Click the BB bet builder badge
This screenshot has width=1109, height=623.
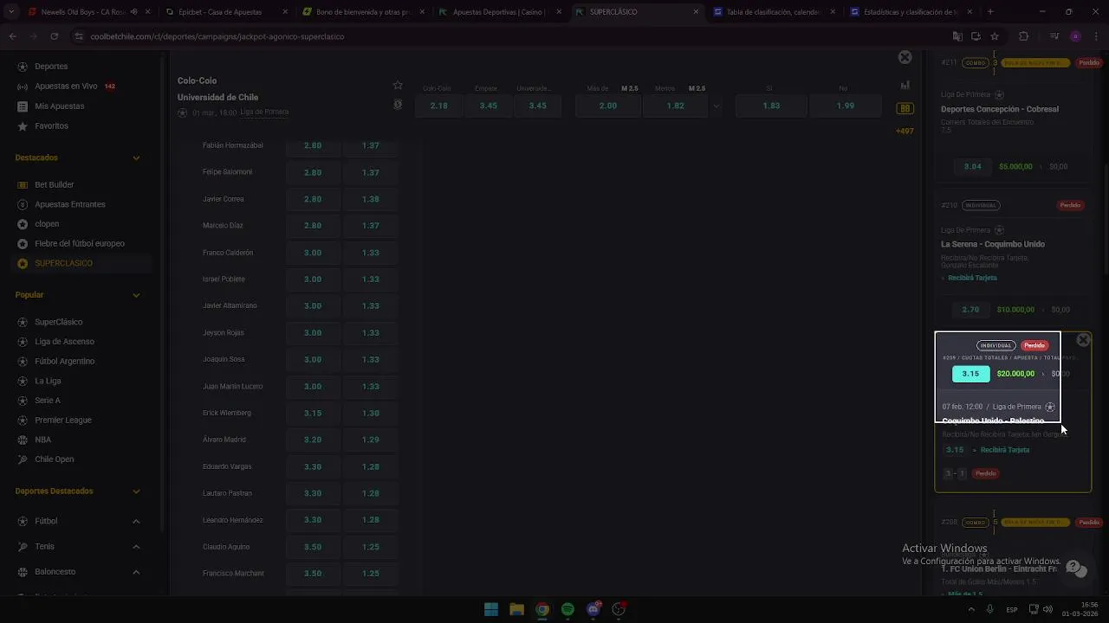[905, 108]
